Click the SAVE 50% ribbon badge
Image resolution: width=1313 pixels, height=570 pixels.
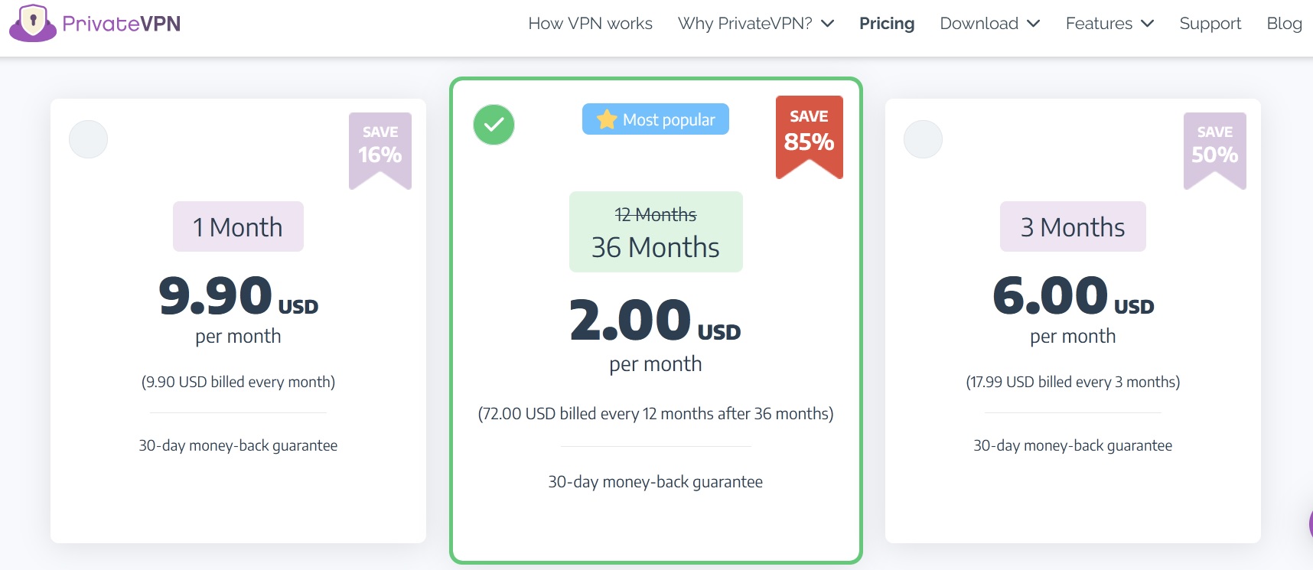coord(1214,148)
